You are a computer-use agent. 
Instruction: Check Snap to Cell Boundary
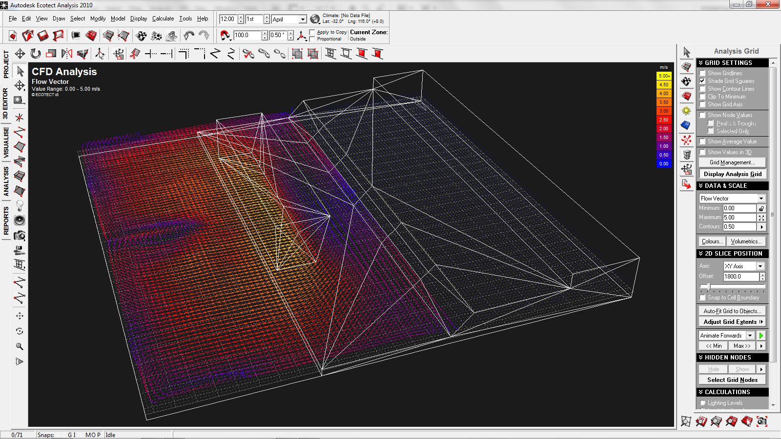point(702,298)
